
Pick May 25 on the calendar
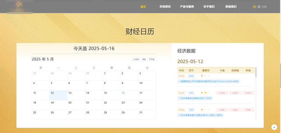click(x=41, y=115)
